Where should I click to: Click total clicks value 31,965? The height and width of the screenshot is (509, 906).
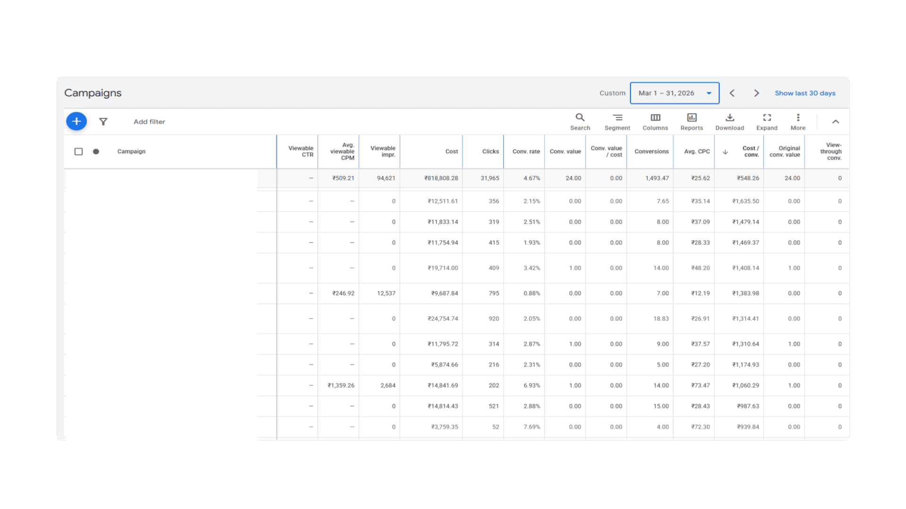(490, 178)
